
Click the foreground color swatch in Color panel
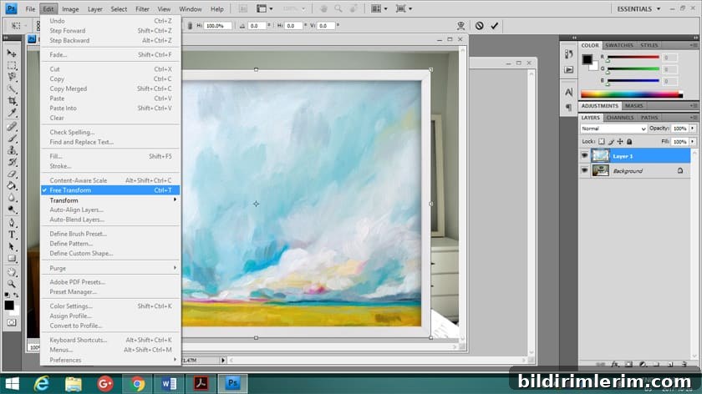click(587, 59)
